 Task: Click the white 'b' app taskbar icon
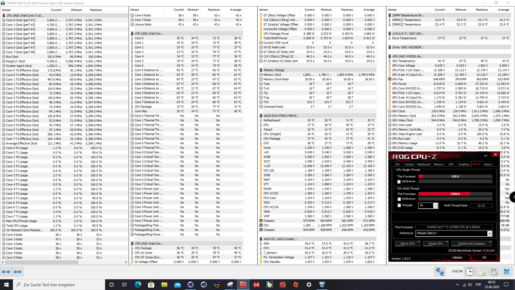(x=270, y=285)
